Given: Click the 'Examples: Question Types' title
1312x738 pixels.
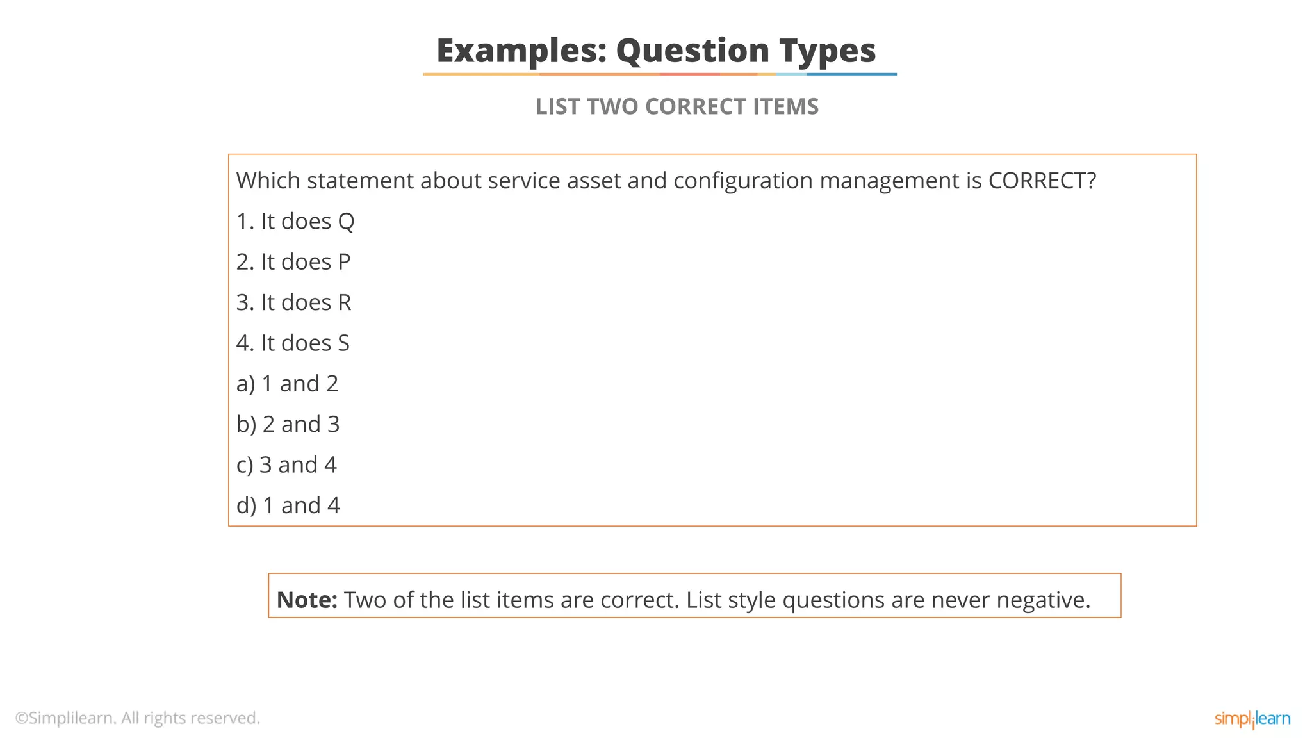Looking at the screenshot, I should [656, 51].
